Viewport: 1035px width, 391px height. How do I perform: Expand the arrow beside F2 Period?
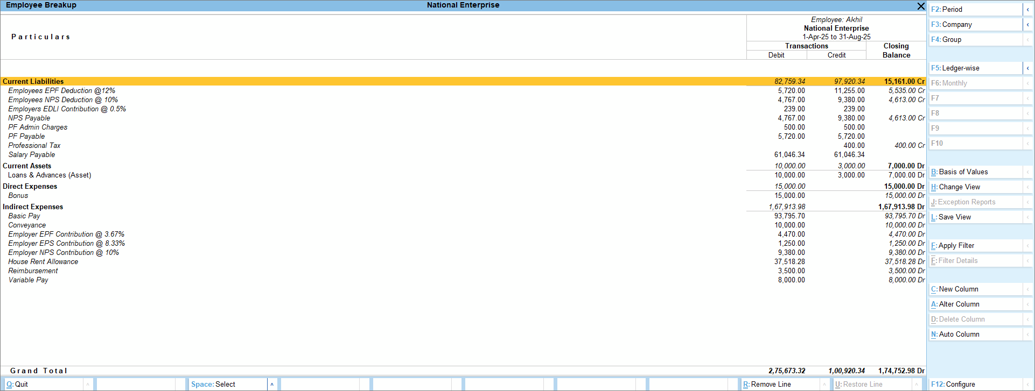coord(1027,10)
